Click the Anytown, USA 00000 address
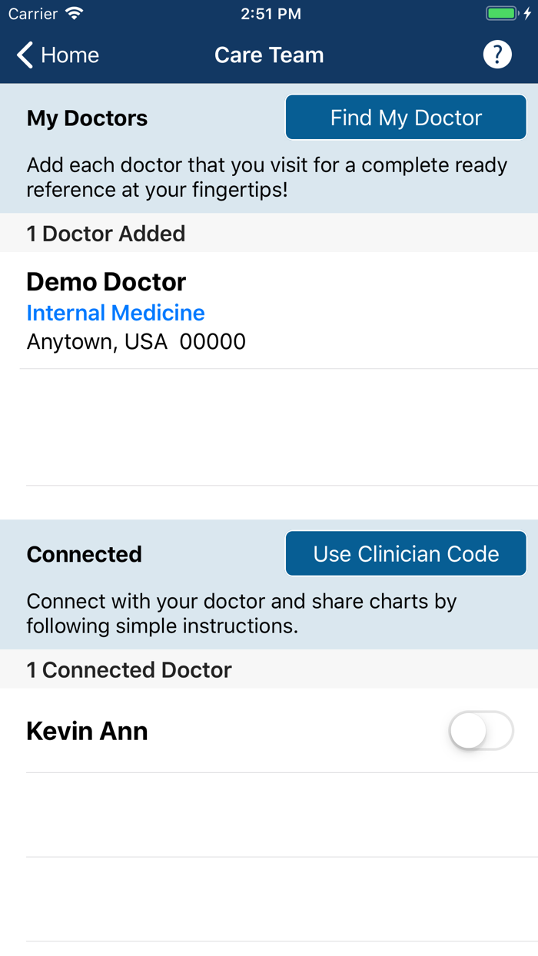Screen dimensions: 538x956 point(136,341)
